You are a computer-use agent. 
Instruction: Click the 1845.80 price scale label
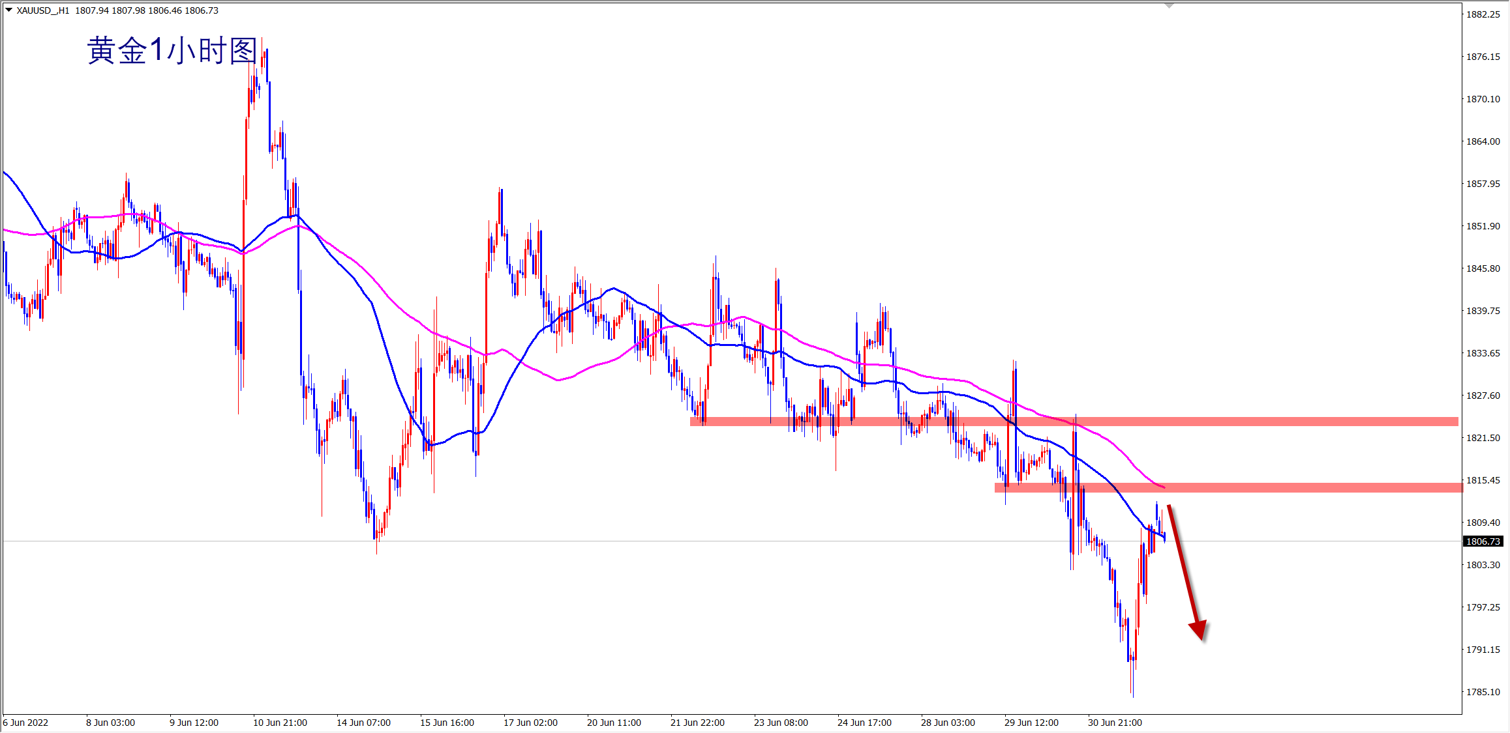point(1483,268)
